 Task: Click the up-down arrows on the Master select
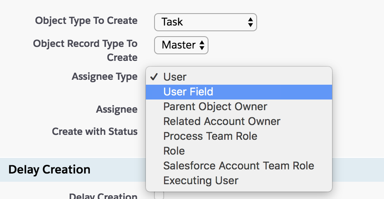(201, 45)
